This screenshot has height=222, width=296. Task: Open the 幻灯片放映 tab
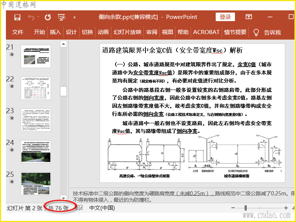click(127, 32)
